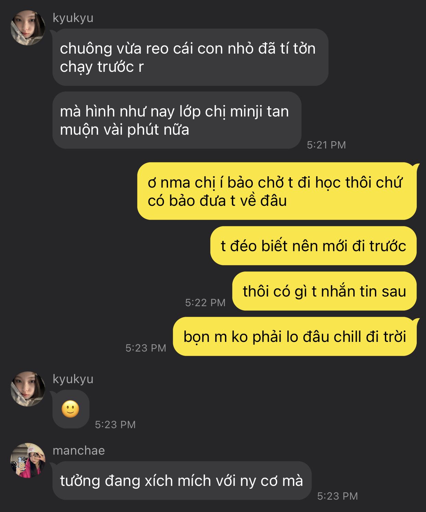Tap the 5:21 PM timestamp
This screenshot has width=426, height=512.
point(326,145)
